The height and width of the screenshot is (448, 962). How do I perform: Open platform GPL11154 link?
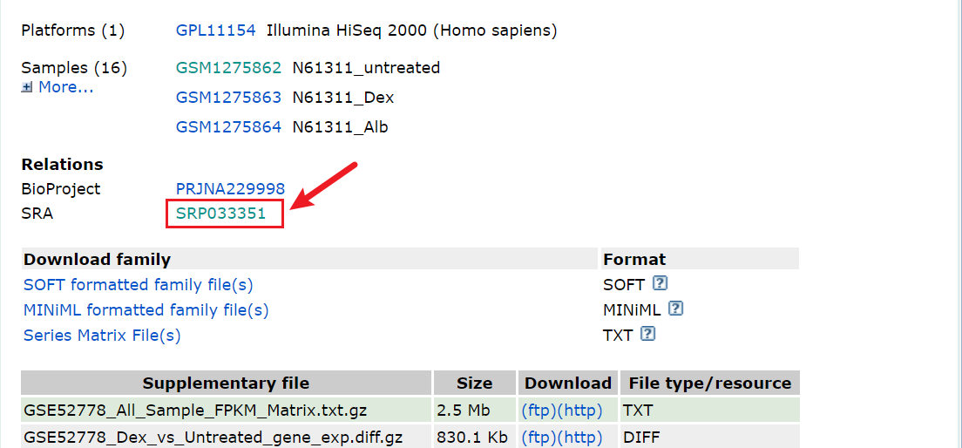tap(215, 31)
